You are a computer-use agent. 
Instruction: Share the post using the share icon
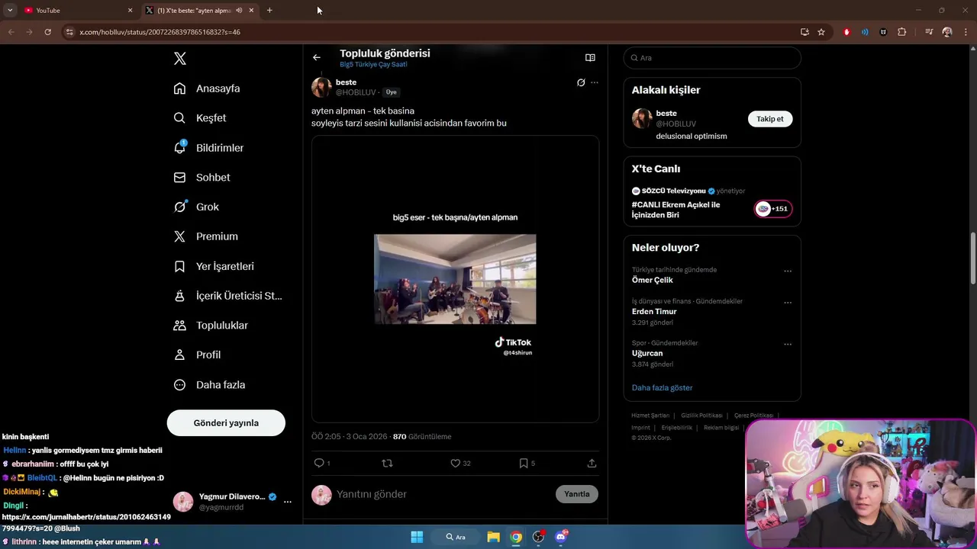[x=592, y=463]
